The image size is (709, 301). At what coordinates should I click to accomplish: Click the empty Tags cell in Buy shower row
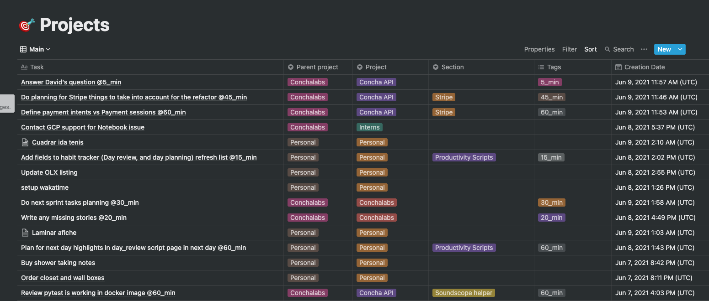pos(573,263)
